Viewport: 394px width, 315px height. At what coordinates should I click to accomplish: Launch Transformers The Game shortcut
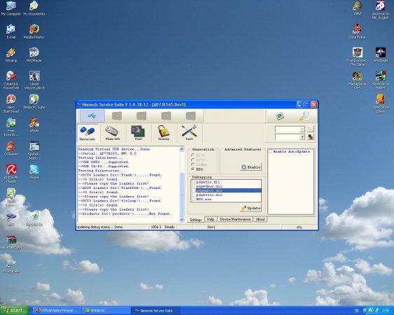click(358, 57)
